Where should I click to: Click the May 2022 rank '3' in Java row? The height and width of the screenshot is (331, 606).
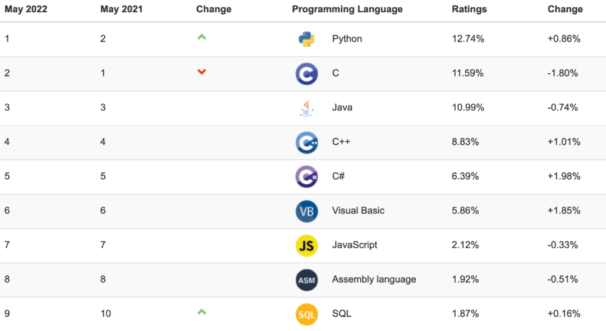7,107
